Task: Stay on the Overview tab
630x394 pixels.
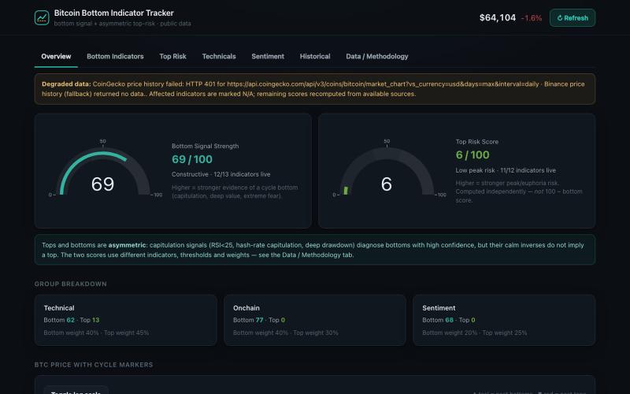Action: 56,56
